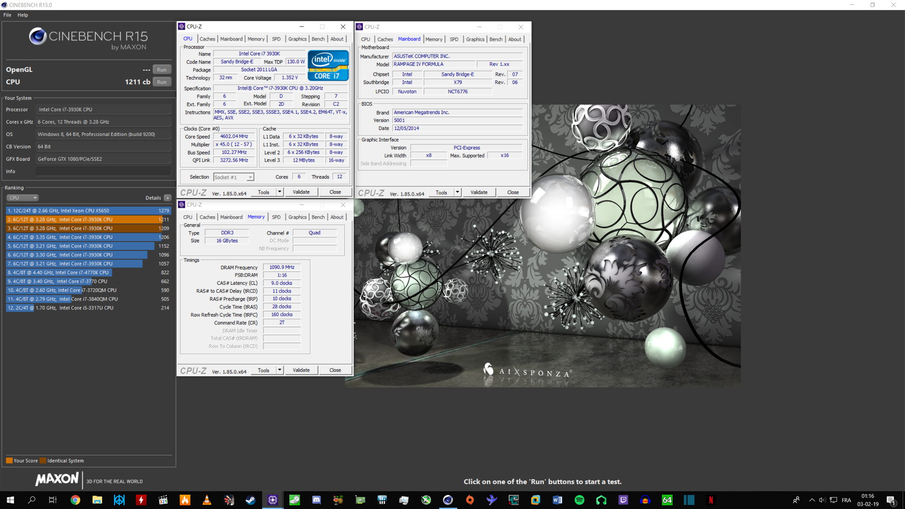Click the CPU-Z title icon of the DRAM timings window
Screen dimensions: 905x509
[x=181, y=205]
